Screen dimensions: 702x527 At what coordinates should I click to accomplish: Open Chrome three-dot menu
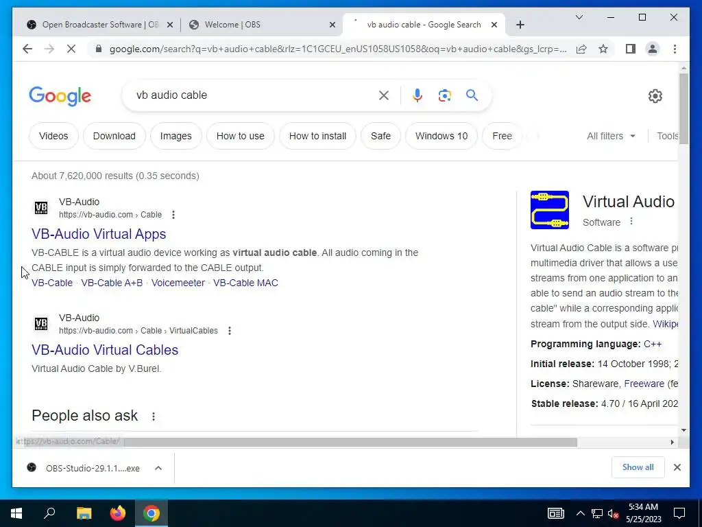(x=675, y=49)
